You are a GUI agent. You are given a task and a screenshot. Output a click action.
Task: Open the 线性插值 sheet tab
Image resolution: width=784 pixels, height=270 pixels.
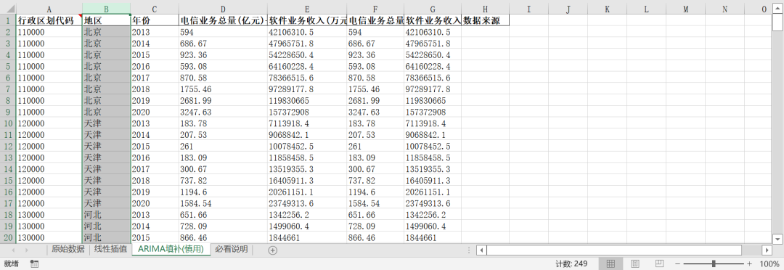110,250
